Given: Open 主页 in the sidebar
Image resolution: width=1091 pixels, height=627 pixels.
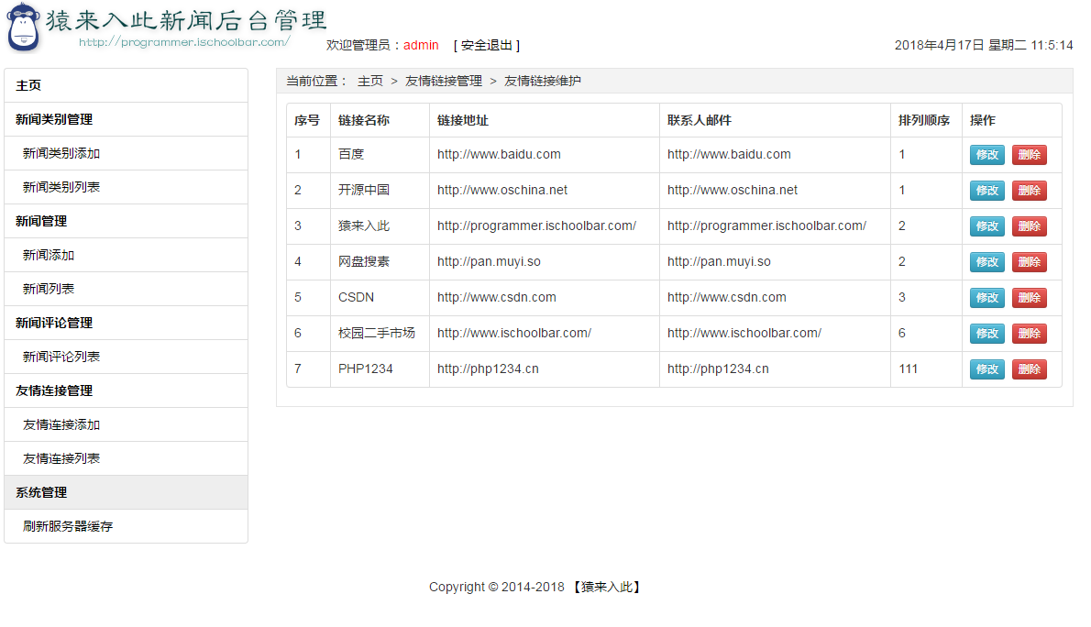Looking at the screenshot, I should coord(126,85).
